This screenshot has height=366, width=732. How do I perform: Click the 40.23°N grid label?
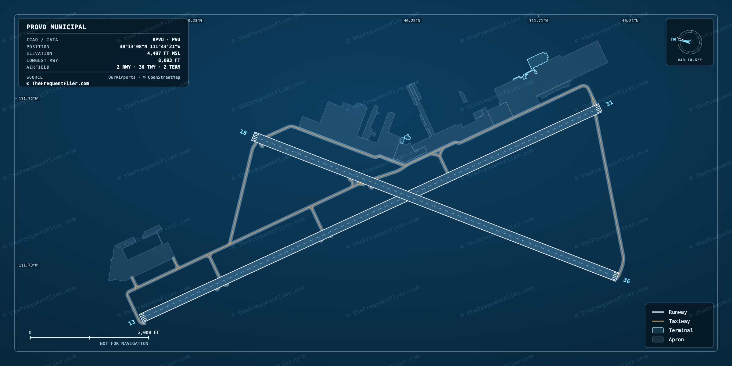[194, 21]
